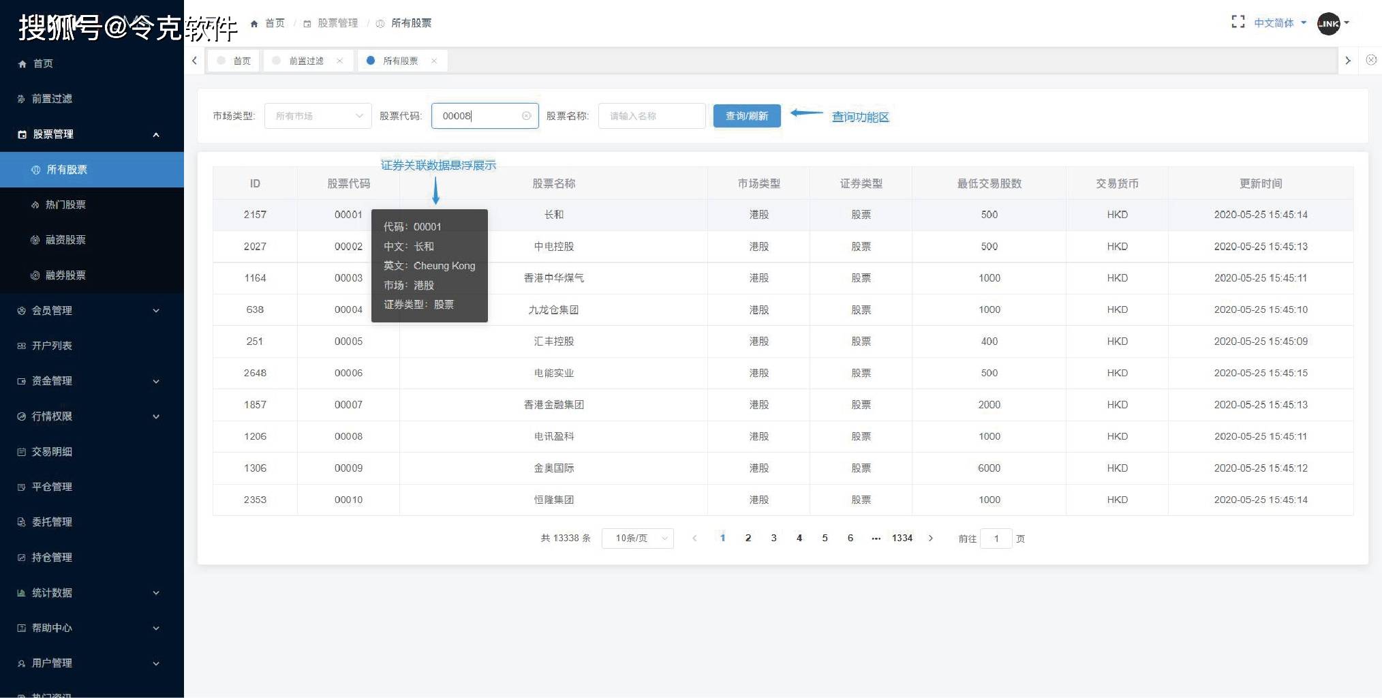
Task: Open 持仓管理 in the sidebar
Action: tap(92, 558)
